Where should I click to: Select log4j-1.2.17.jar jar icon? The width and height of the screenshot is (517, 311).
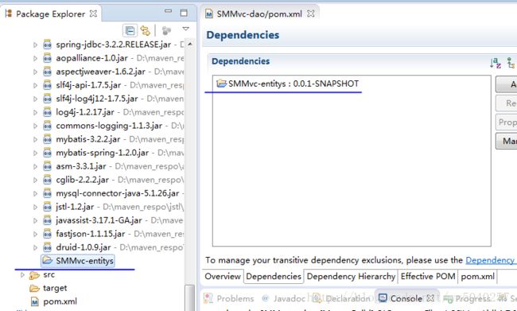[x=48, y=112]
